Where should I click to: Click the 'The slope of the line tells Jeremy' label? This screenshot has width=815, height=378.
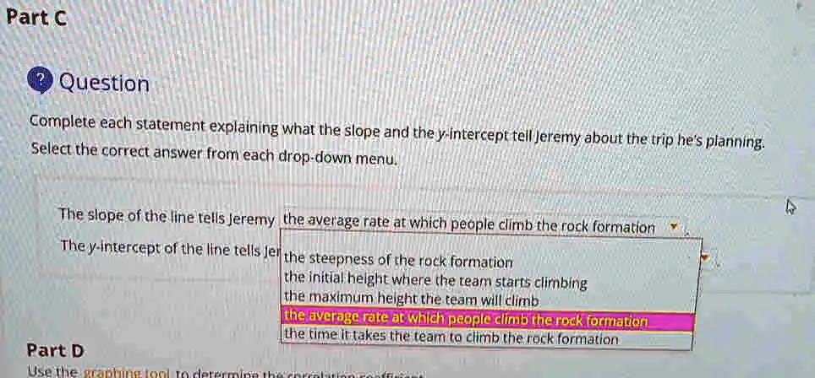pyautogui.click(x=167, y=218)
